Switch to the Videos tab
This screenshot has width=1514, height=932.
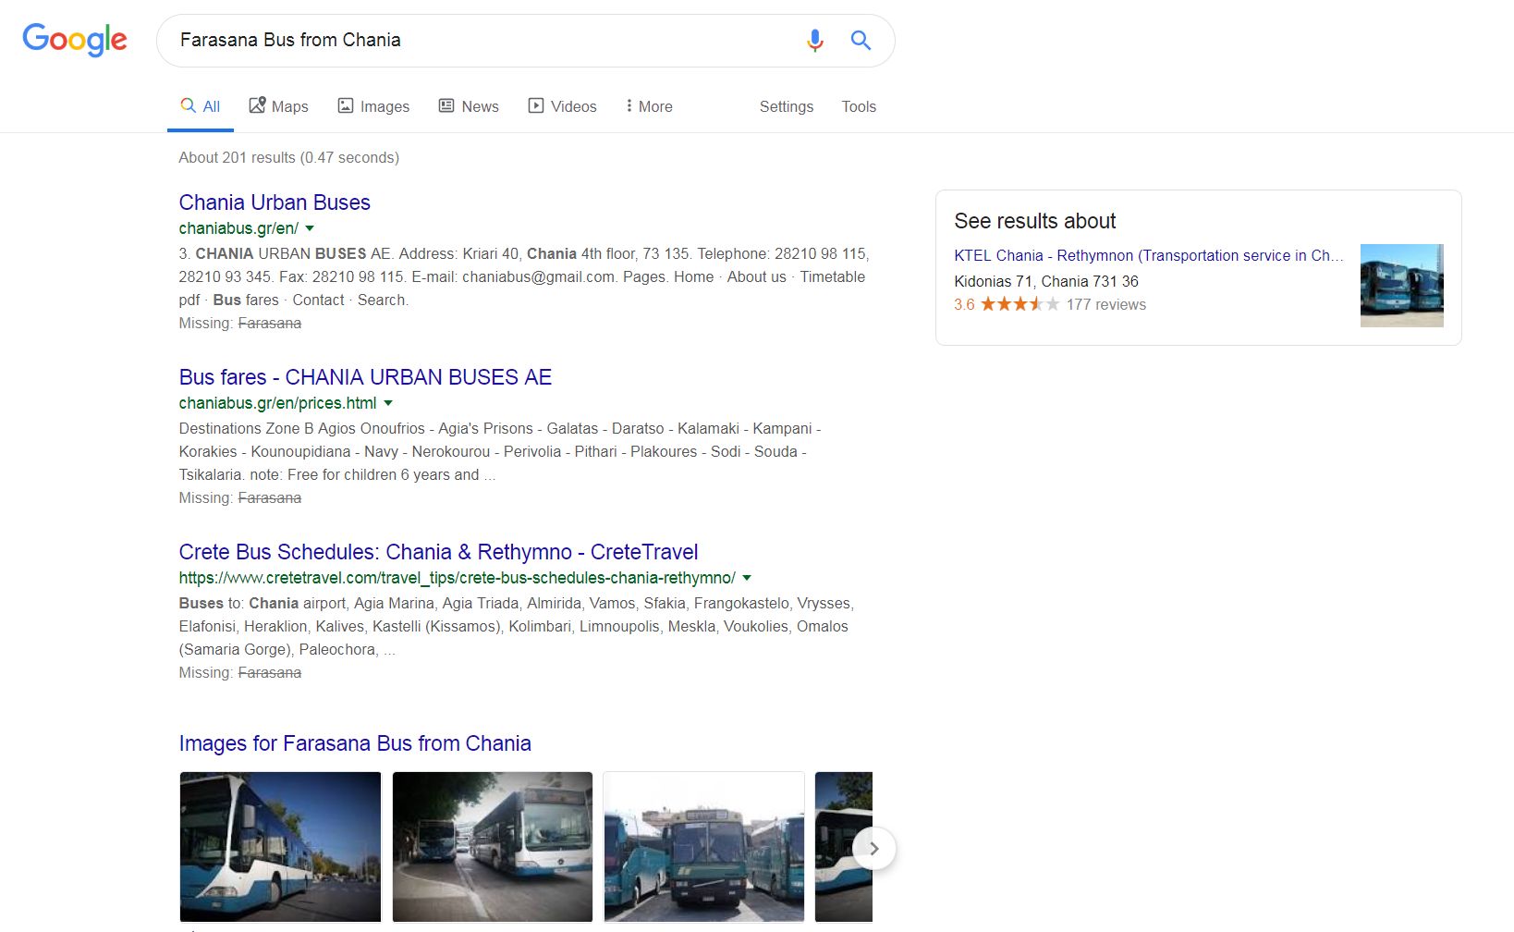coord(562,106)
